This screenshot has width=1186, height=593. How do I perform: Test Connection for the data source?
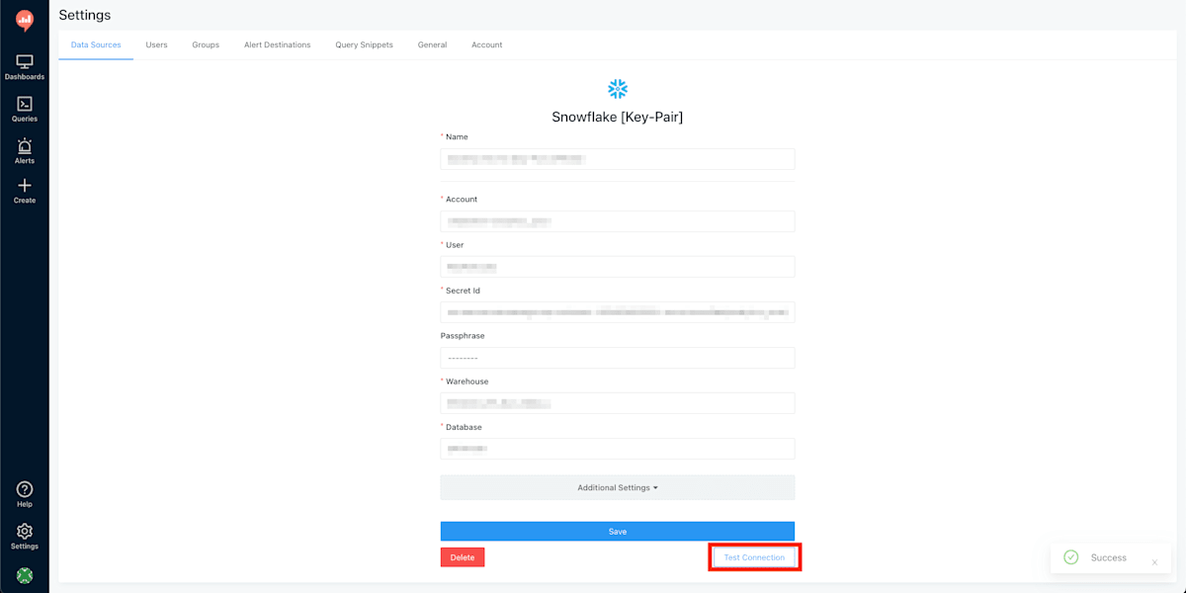point(754,557)
